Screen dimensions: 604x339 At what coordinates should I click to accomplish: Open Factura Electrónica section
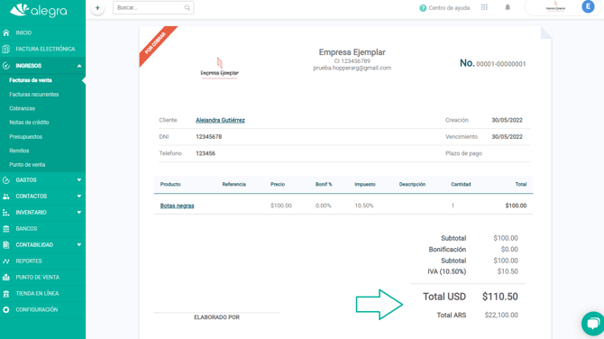pyautogui.click(x=45, y=49)
